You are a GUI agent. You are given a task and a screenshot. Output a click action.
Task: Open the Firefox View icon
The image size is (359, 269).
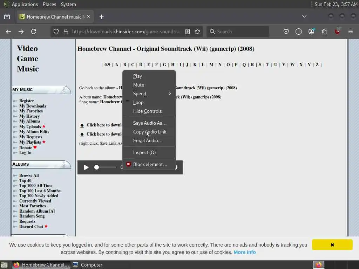click(7, 17)
